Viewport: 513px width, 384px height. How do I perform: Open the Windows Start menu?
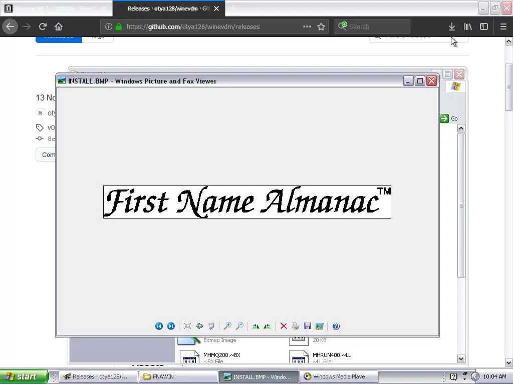(24, 376)
